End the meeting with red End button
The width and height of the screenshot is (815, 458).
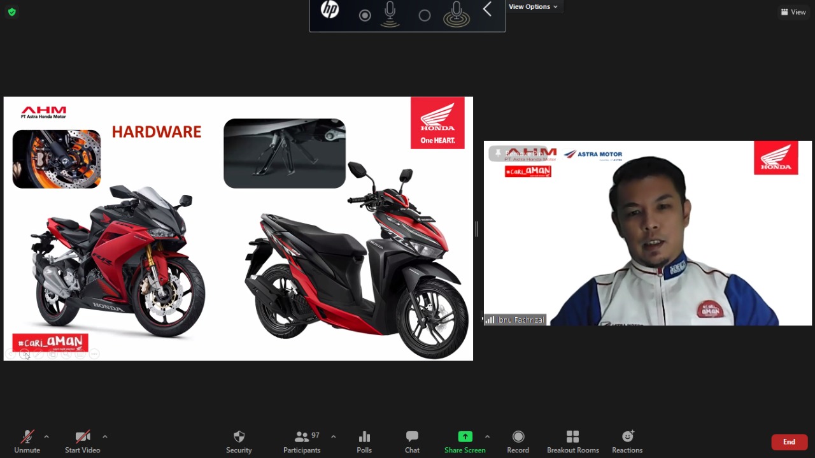(789, 442)
